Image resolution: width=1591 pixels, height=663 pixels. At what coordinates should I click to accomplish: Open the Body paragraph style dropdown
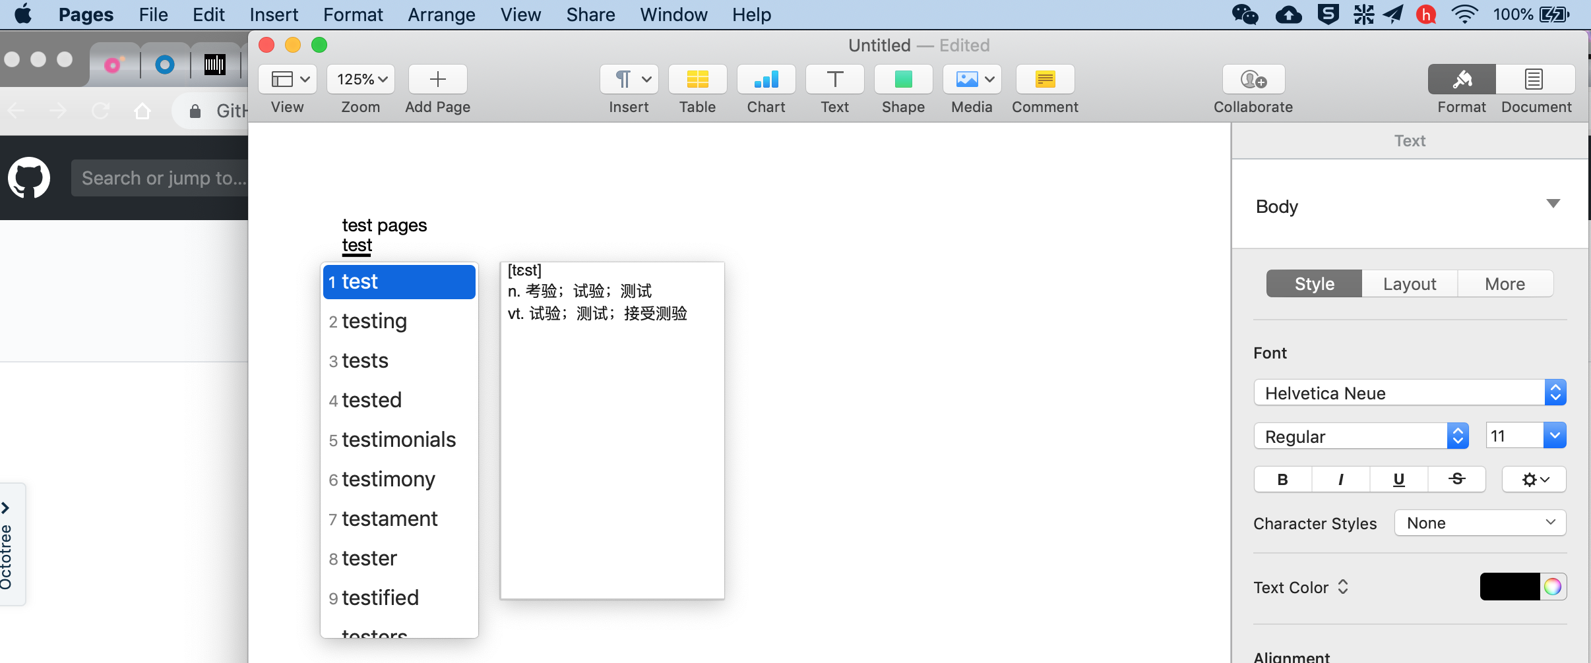[x=1553, y=204]
